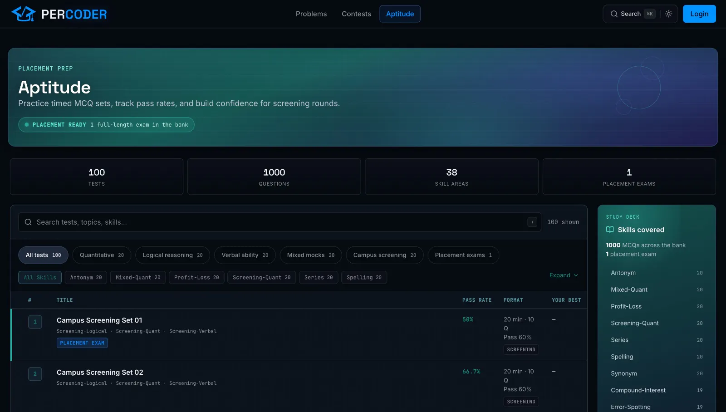Toggle the Screening-Quant skill chip
Viewport: 726px width, 412px height.
[x=261, y=278]
